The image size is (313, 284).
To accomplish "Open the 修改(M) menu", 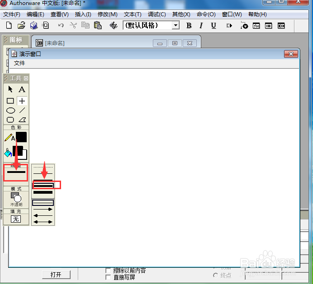I will 107,14.
